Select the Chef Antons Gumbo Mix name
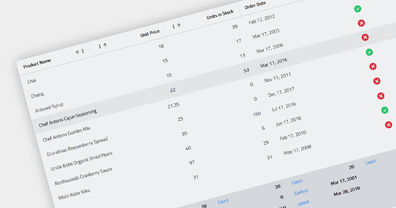Viewport: 396px width, 208px height. (67, 134)
